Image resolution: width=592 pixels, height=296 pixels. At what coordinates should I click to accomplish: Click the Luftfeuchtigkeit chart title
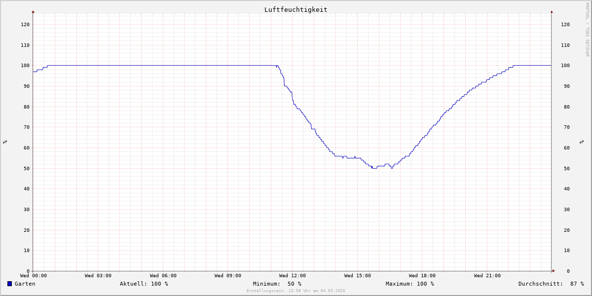click(296, 9)
